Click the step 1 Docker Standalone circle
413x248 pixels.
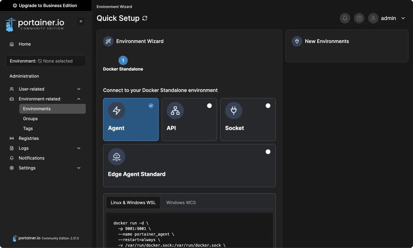click(123, 60)
